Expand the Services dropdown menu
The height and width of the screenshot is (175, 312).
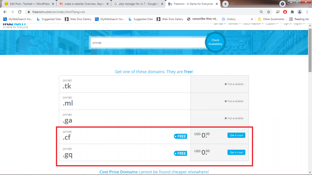[219, 24]
